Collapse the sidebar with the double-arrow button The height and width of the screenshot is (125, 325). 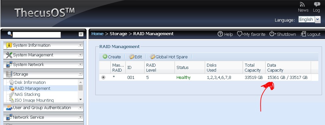point(81,34)
